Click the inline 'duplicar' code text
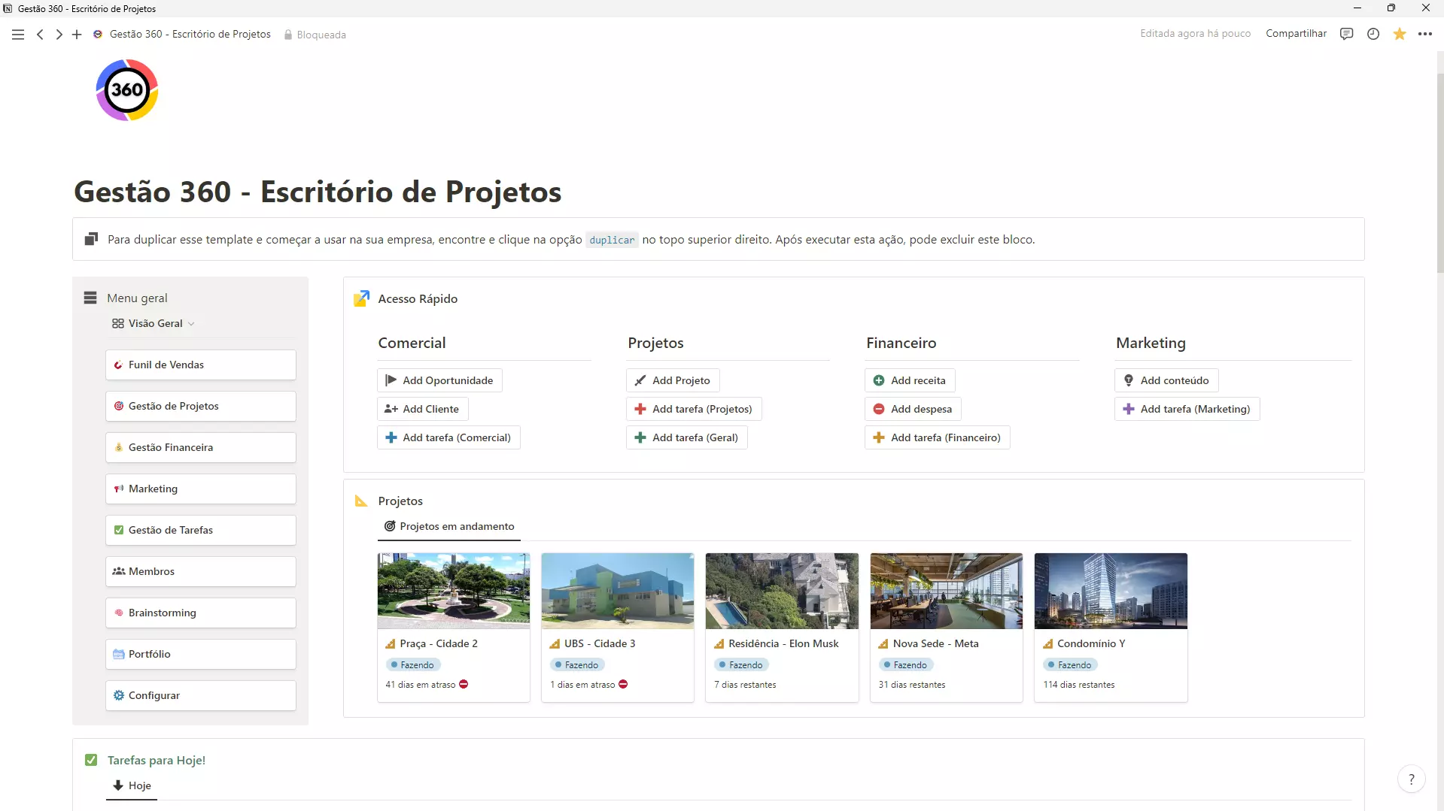 pyautogui.click(x=612, y=240)
